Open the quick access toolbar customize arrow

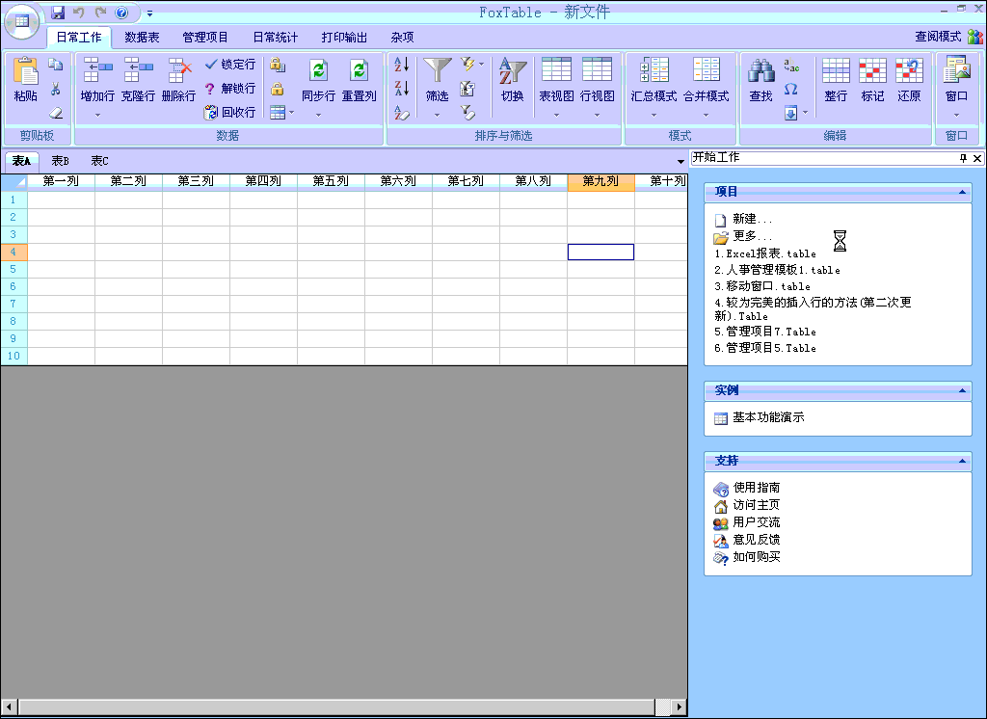pos(149,13)
